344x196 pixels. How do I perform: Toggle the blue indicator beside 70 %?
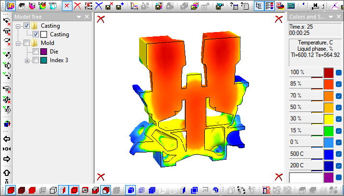(339, 96)
